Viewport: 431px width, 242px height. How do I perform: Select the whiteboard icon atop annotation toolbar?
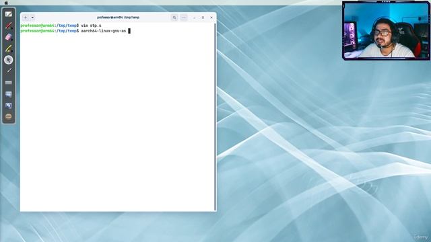[x=9, y=14]
